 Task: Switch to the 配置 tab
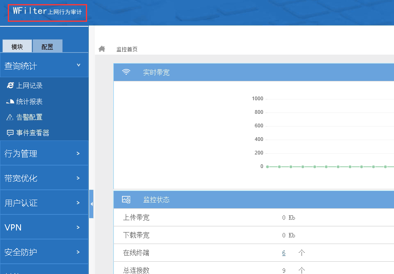coord(47,46)
